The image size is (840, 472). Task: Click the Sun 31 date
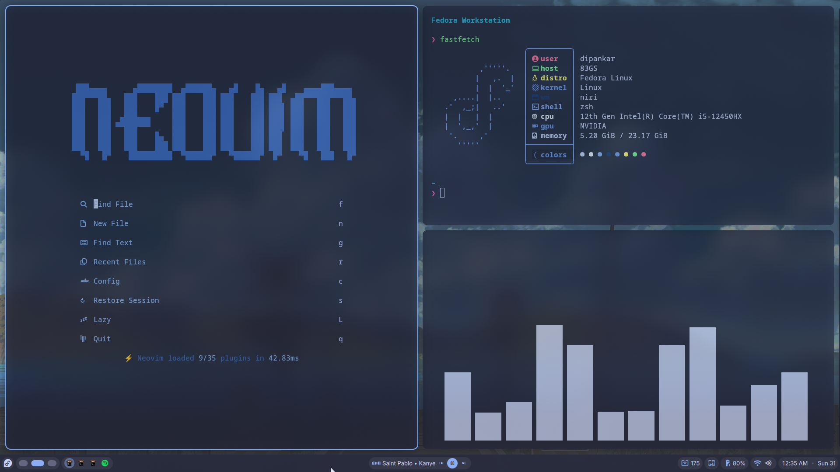(826, 463)
